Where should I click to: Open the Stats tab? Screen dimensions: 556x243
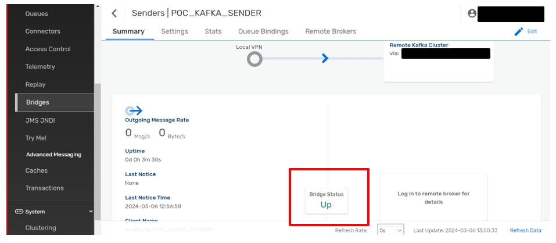click(213, 31)
